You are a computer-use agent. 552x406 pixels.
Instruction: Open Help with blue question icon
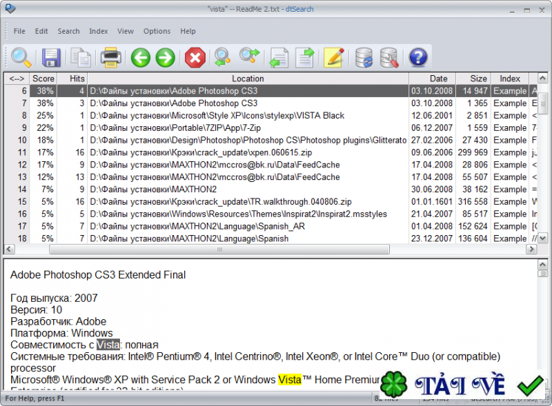pos(418,57)
